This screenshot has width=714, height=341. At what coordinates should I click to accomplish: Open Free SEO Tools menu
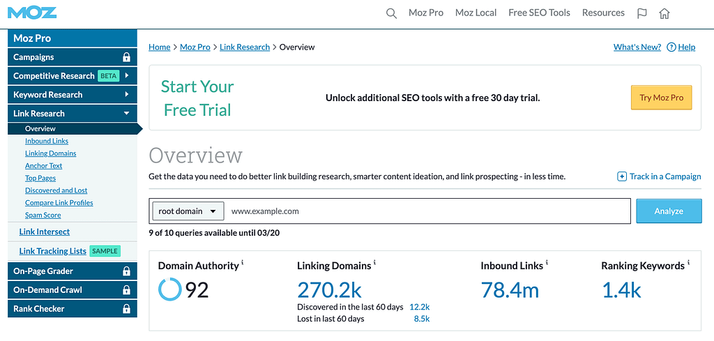[539, 13]
